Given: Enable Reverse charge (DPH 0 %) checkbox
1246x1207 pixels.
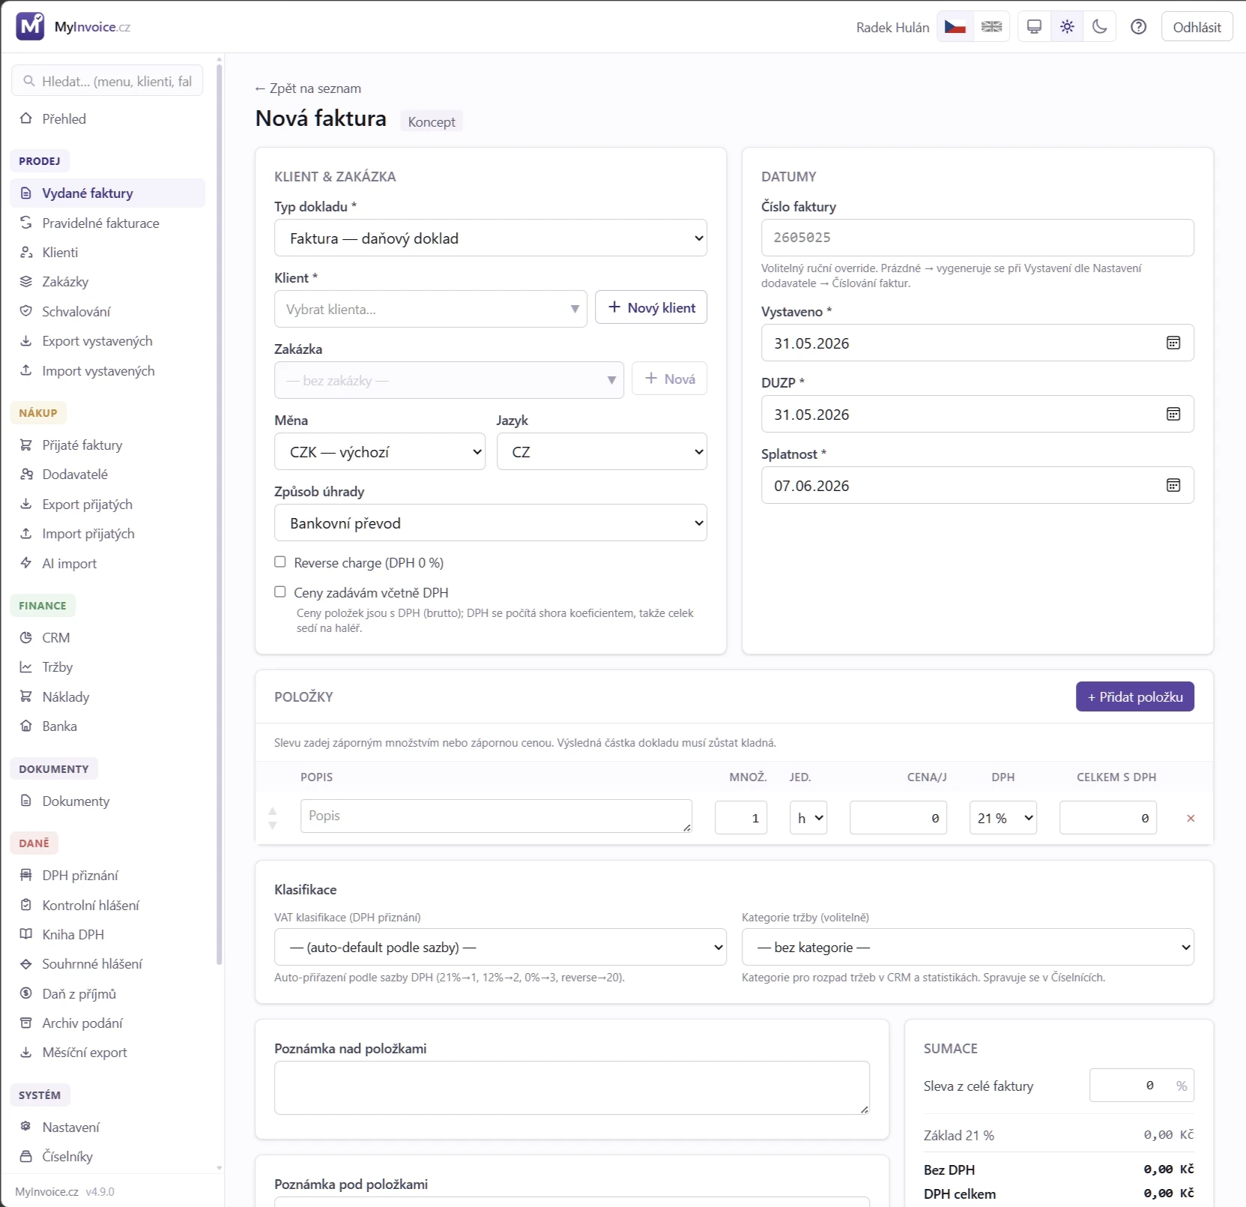Looking at the screenshot, I should click(x=280, y=562).
